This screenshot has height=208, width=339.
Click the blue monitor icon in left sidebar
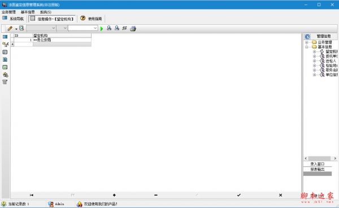(x=5, y=37)
